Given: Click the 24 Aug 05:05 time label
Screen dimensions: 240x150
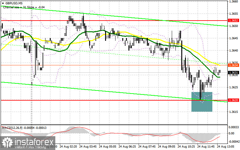Looking at the screenshot, I should click(x=108, y=147).
